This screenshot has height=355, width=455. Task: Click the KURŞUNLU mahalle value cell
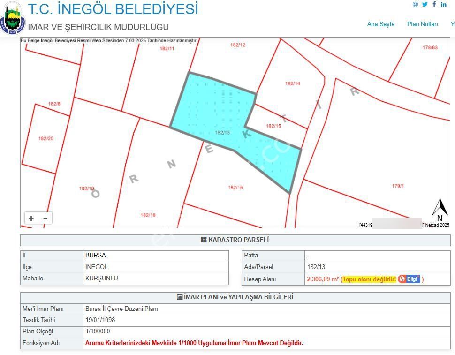coord(155,279)
